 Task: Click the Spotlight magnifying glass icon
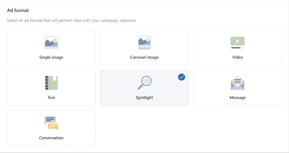click(x=144, y=83)
